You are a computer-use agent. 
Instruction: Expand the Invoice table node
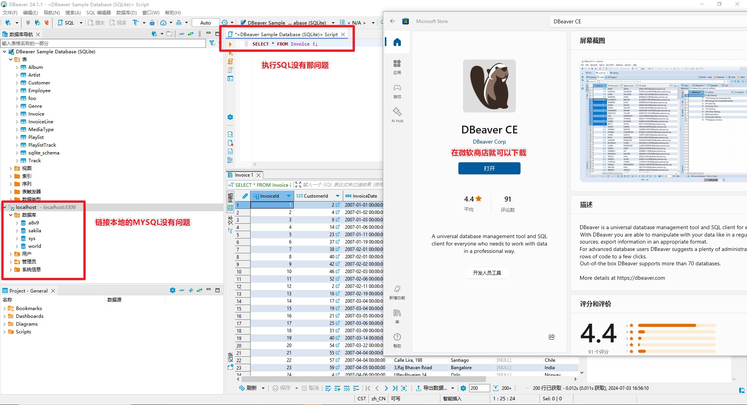coord(17,114)
